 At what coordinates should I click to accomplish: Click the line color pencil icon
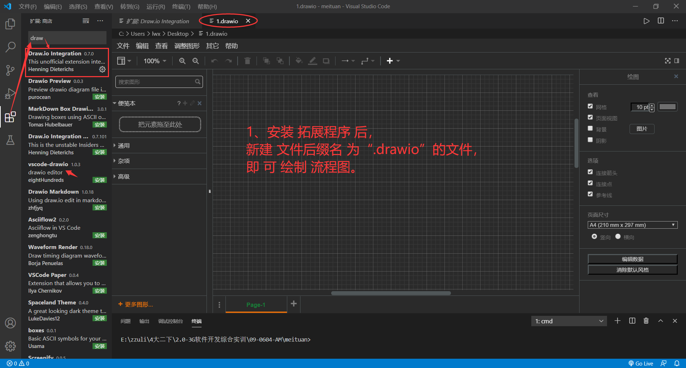(x=313, y=61)
